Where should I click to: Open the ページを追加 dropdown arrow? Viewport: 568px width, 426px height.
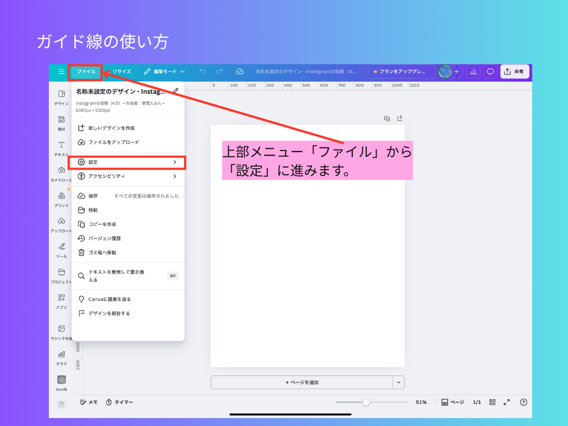coord(399,382)
